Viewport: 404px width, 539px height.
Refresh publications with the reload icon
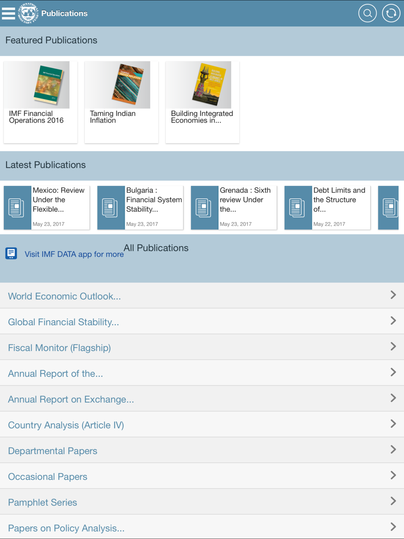coord(391,13)
